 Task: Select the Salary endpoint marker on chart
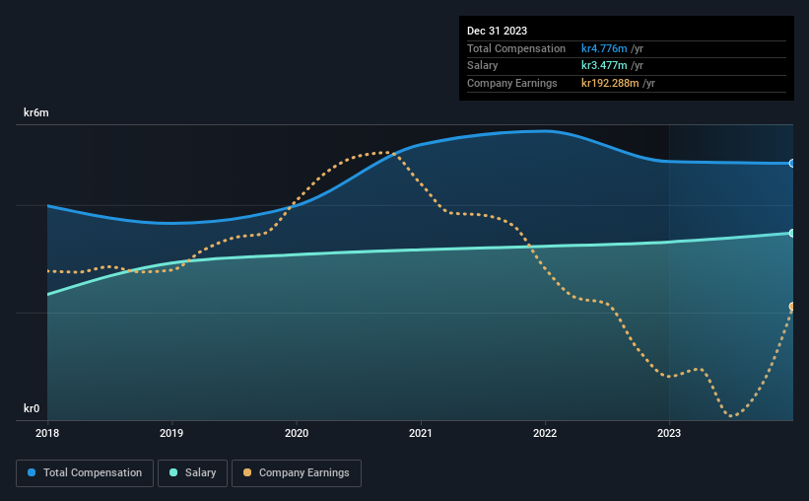(792, 234)
